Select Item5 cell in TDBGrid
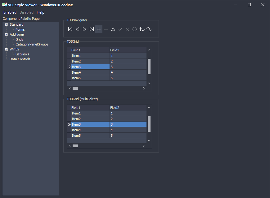Screen dimensions: 270x198 pyautogui.click(x=90, y=78)
